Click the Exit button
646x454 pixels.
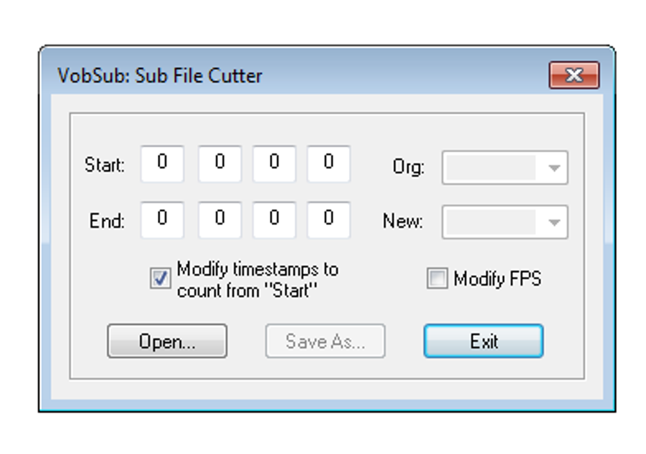[x=483, y=342]
